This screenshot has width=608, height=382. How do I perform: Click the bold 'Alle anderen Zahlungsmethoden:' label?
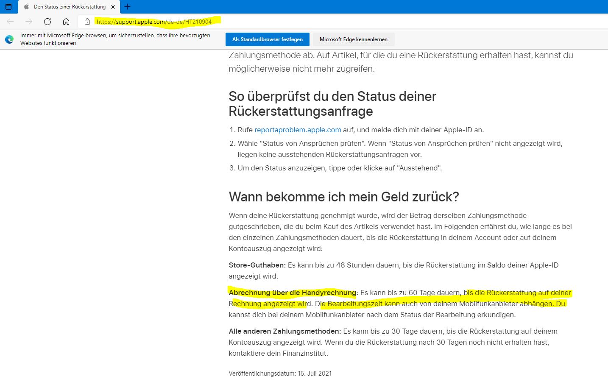[x=285, y=331]
